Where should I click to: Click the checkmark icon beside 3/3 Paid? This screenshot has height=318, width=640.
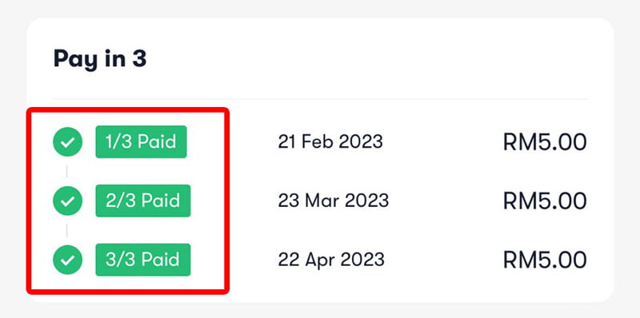click(68, 260)
